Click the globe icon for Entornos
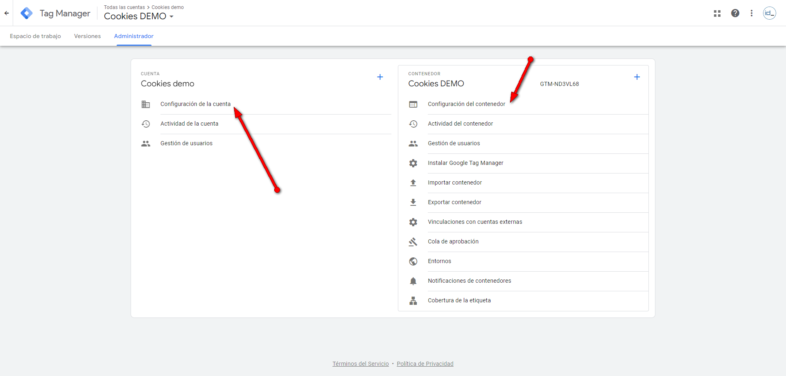 tap(413, 261)
